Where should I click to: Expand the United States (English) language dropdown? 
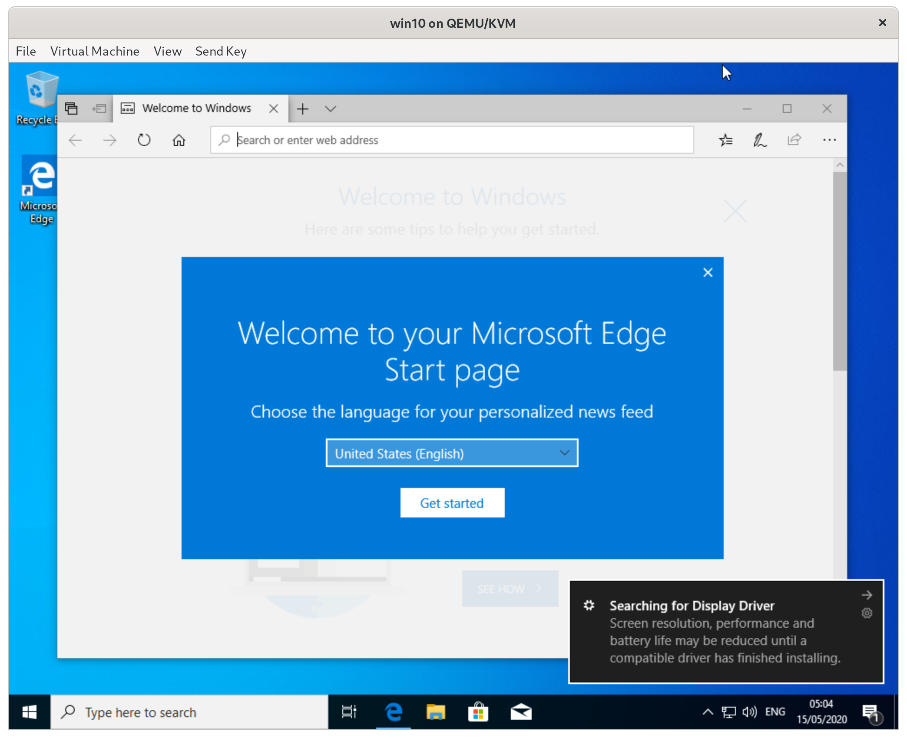coord(452,453)
